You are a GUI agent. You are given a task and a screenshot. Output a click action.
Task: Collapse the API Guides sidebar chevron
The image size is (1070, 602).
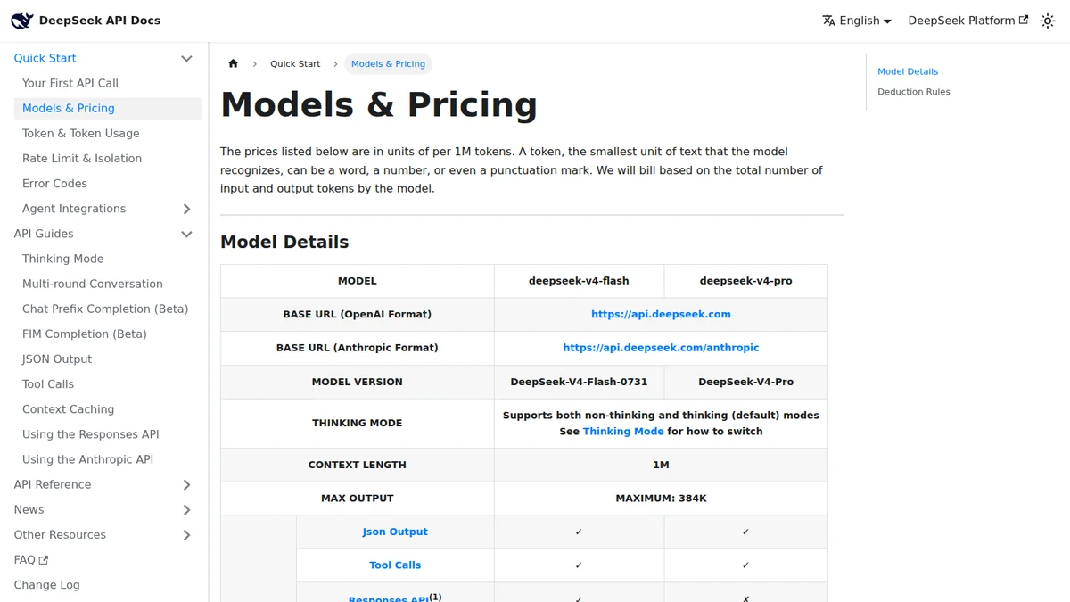pos(186,235)
